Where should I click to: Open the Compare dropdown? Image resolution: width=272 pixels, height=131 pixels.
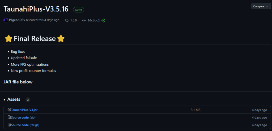(x=261, y=6)
